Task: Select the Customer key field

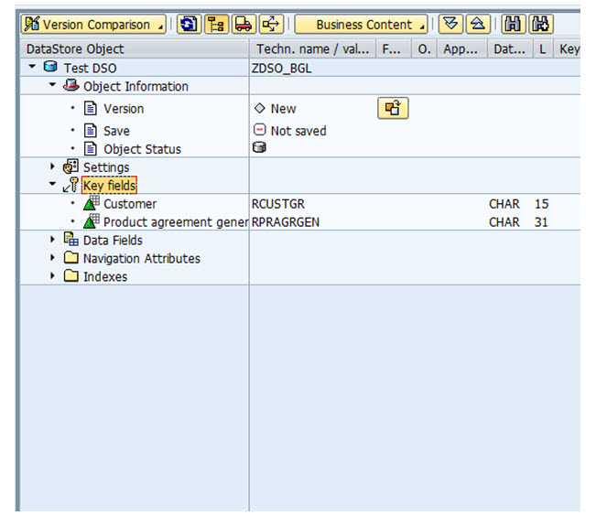Action: coord(129,204)
